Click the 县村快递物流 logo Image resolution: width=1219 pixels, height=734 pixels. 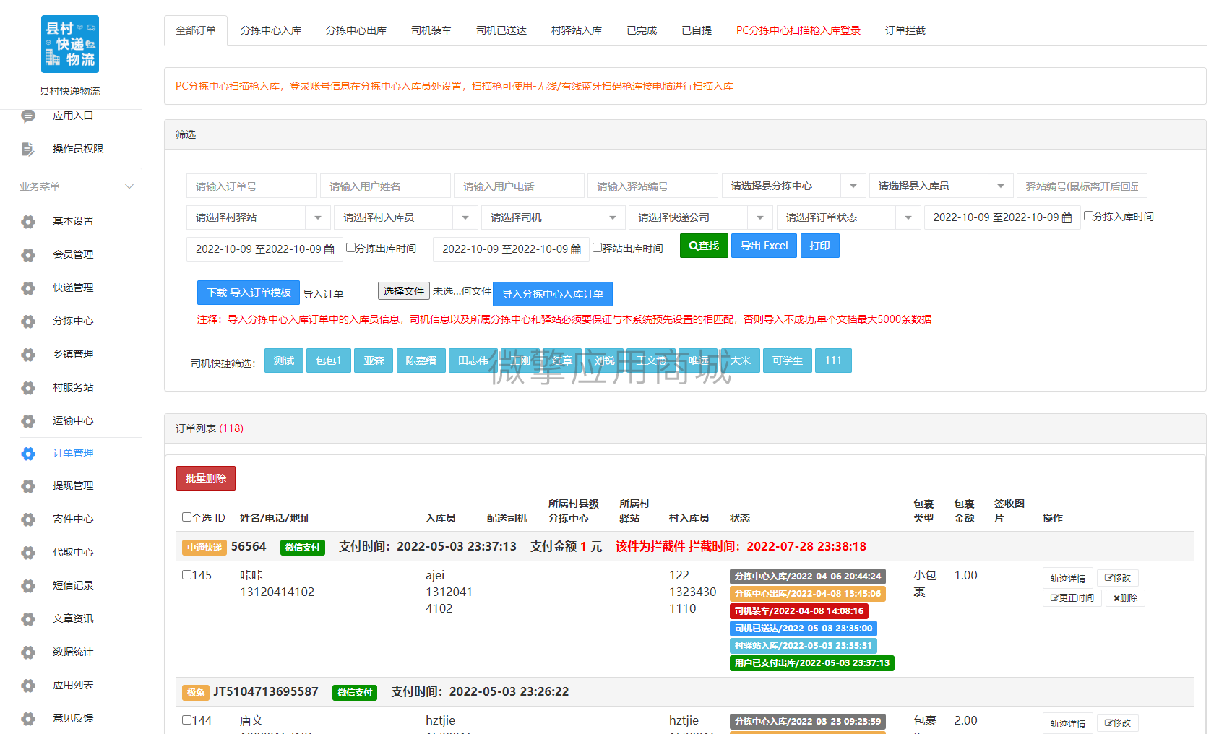(x=70, y=44)
